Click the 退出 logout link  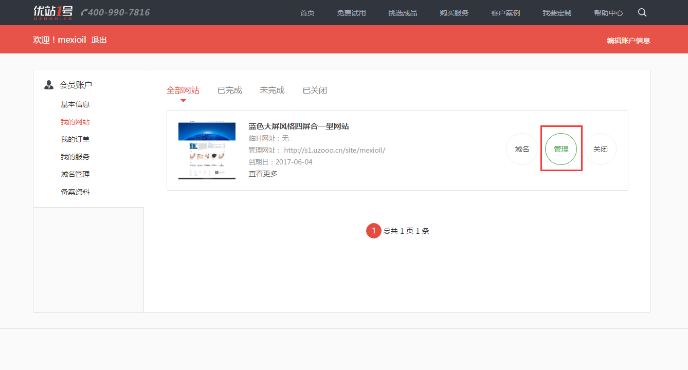click(x=99, y=40)
